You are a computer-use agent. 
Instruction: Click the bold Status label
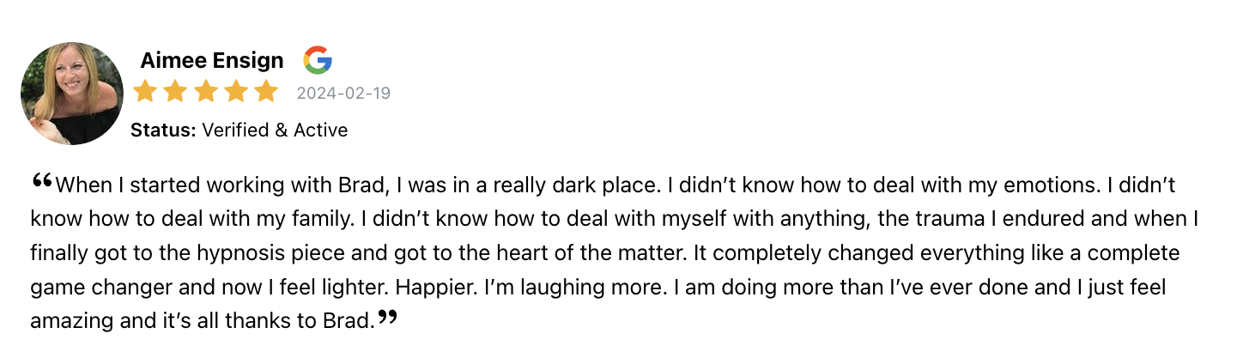coord(164,130)
